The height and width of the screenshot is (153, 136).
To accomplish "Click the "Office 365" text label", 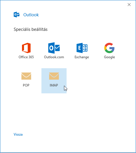I will point(26,57).
